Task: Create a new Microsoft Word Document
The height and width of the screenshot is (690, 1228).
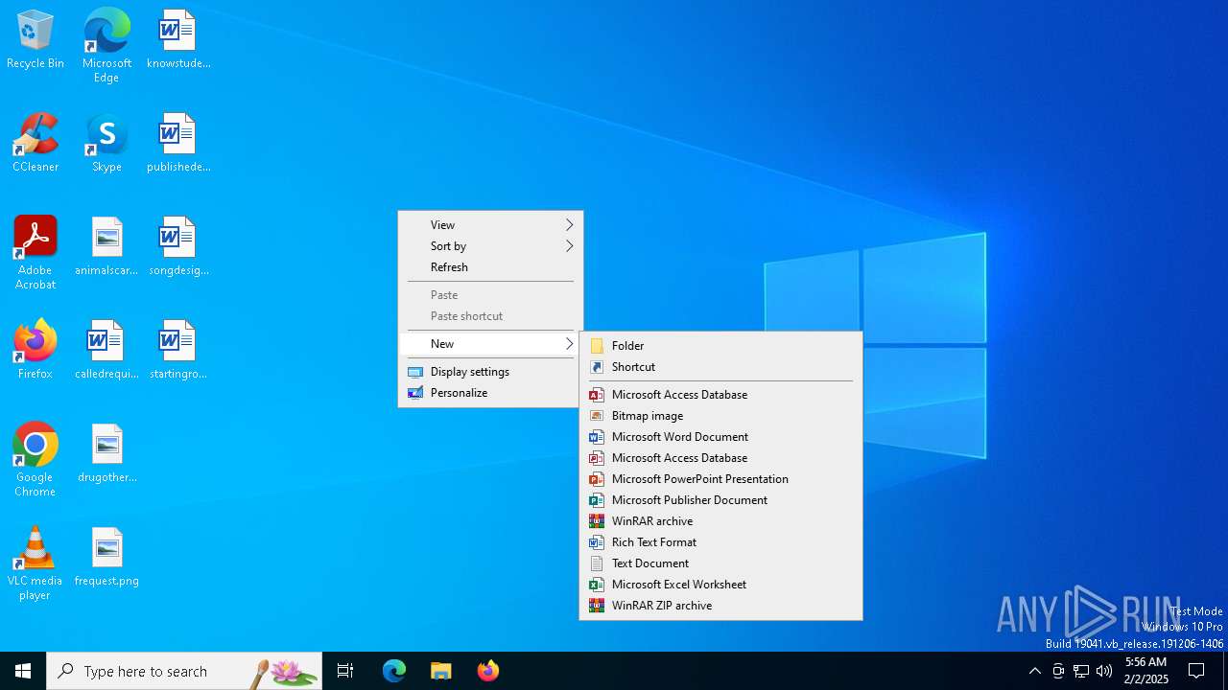Action: coord(720,437)
